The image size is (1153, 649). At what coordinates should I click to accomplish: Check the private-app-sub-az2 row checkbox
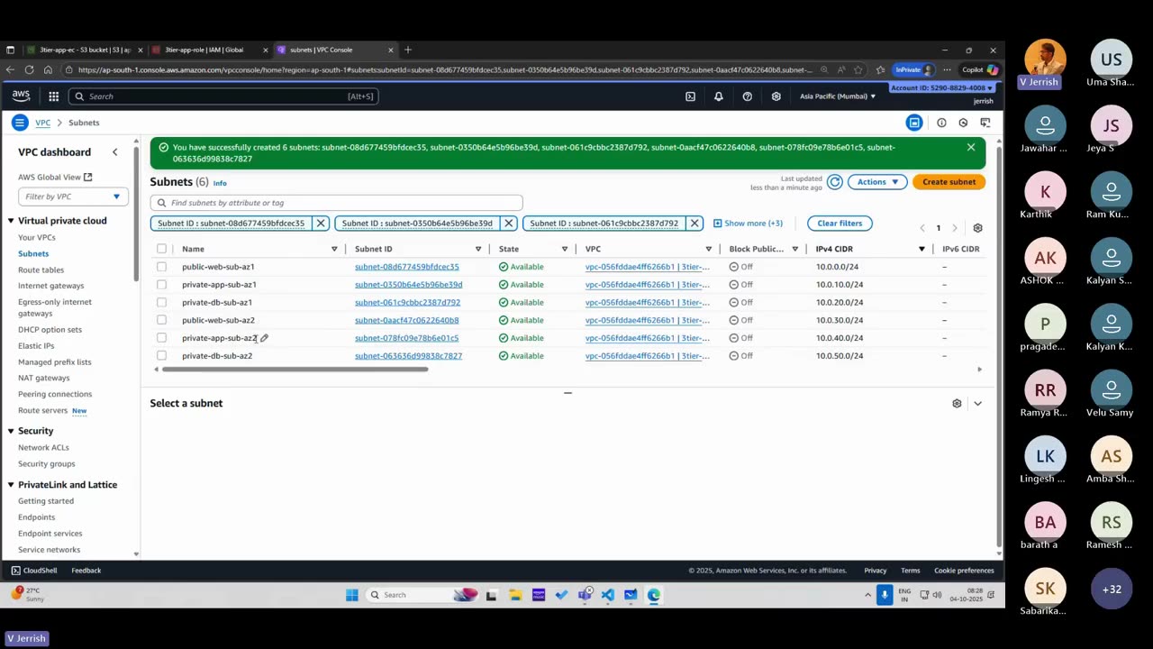[161, 338]
